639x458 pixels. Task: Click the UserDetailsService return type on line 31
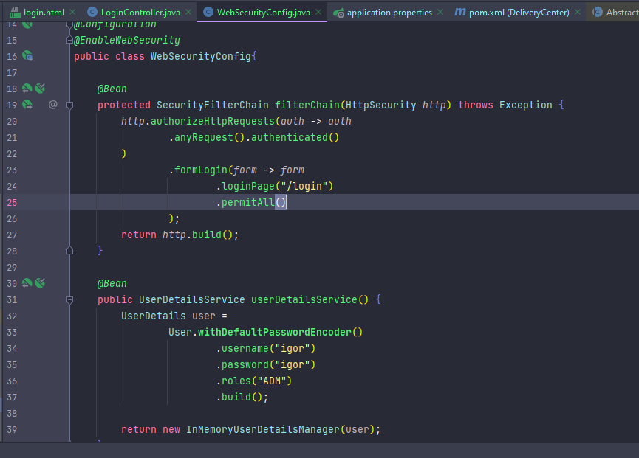(x=191, y=299)
